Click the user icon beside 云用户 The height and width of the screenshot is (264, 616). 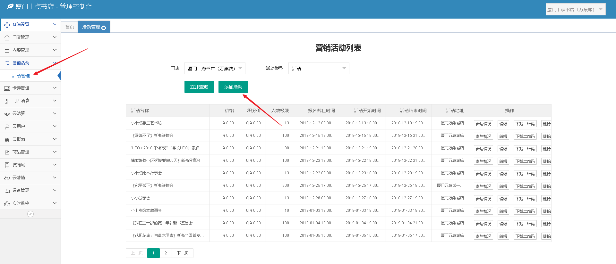7,127
